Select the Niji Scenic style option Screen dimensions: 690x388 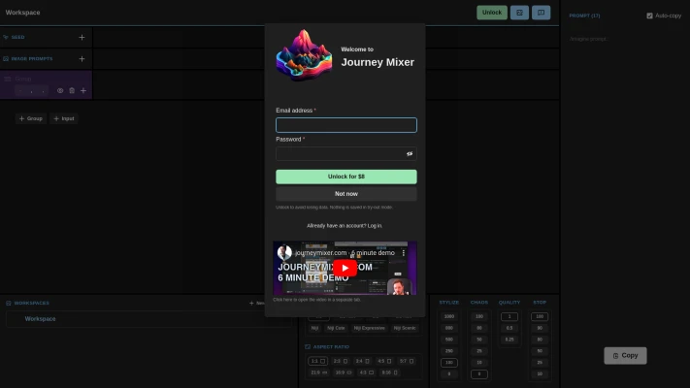tap(405, 328)
